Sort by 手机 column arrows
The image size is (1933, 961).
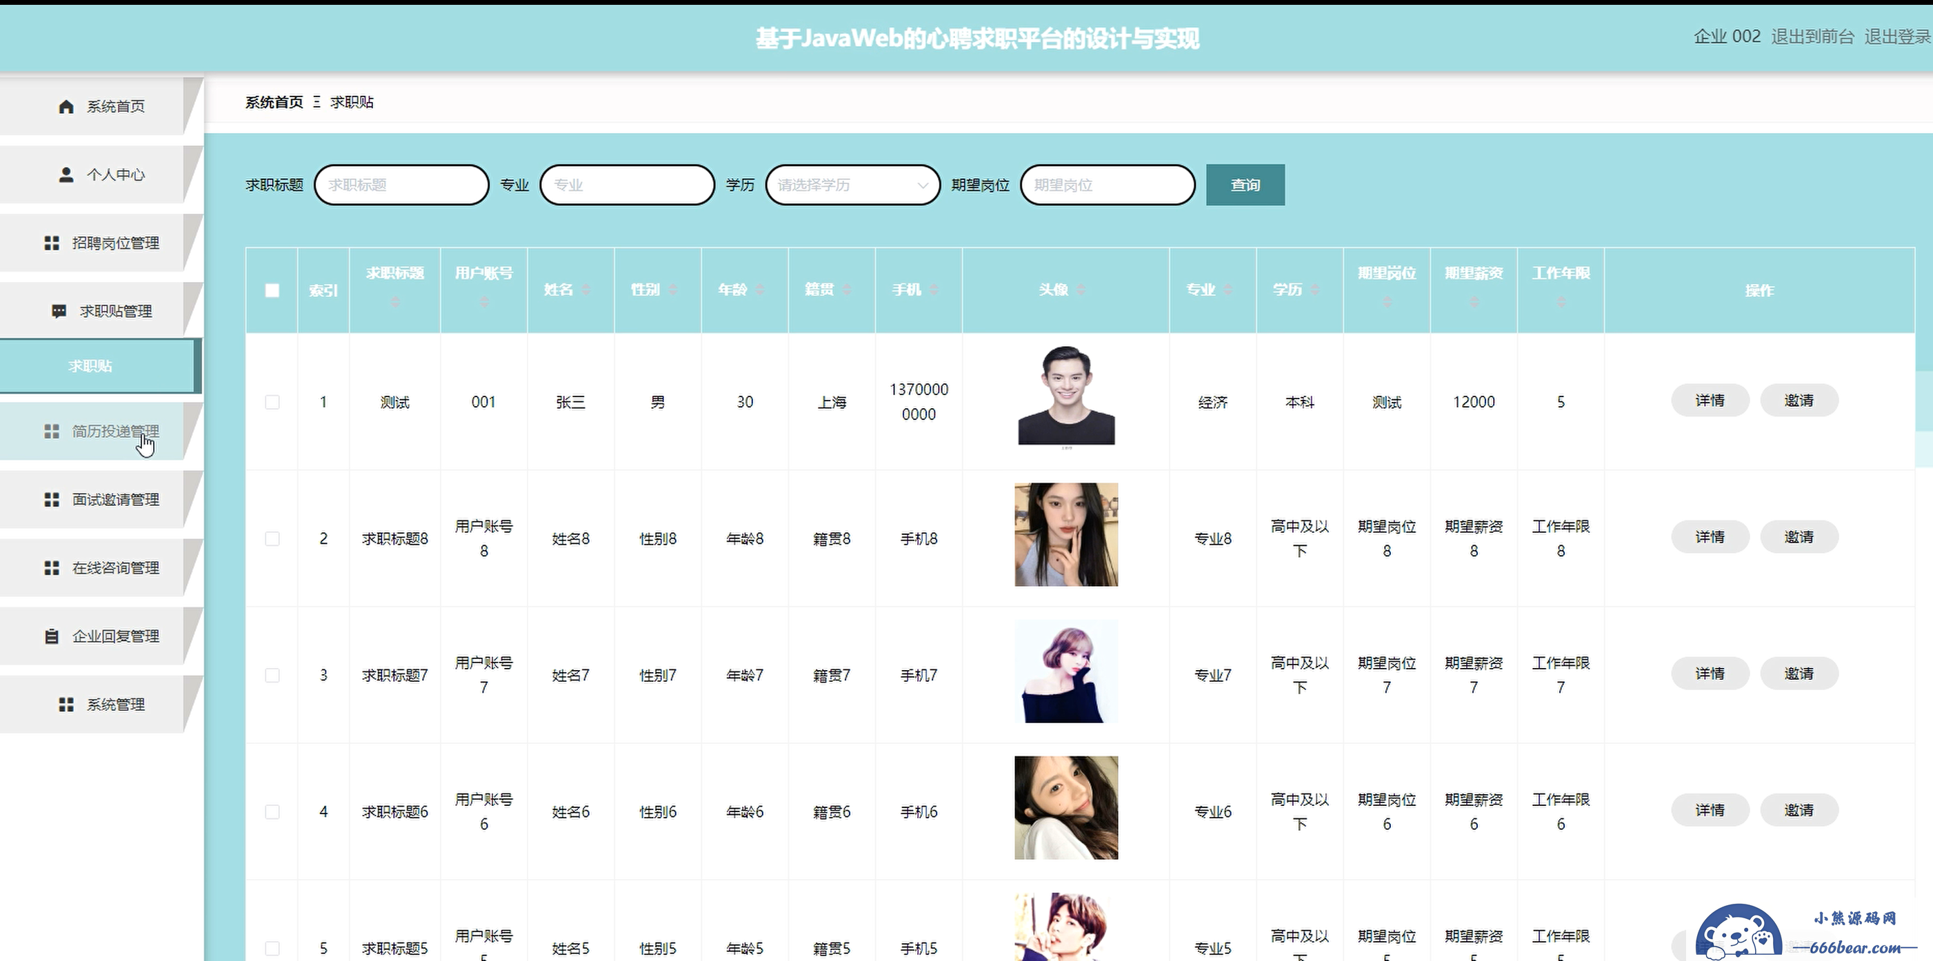[934, 290]
